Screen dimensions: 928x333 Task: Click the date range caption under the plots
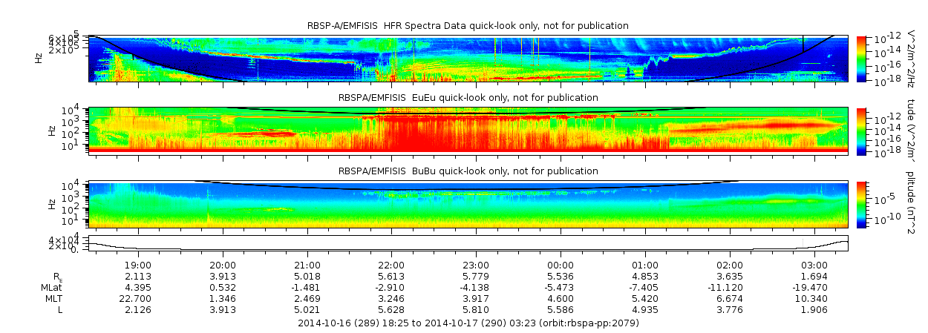(468, 323)
